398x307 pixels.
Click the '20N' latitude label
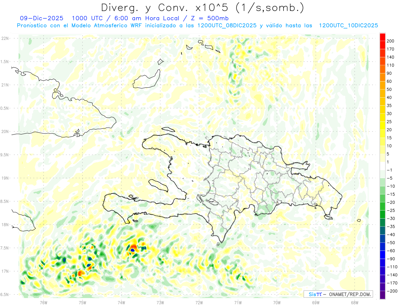[x=5, y=131]
